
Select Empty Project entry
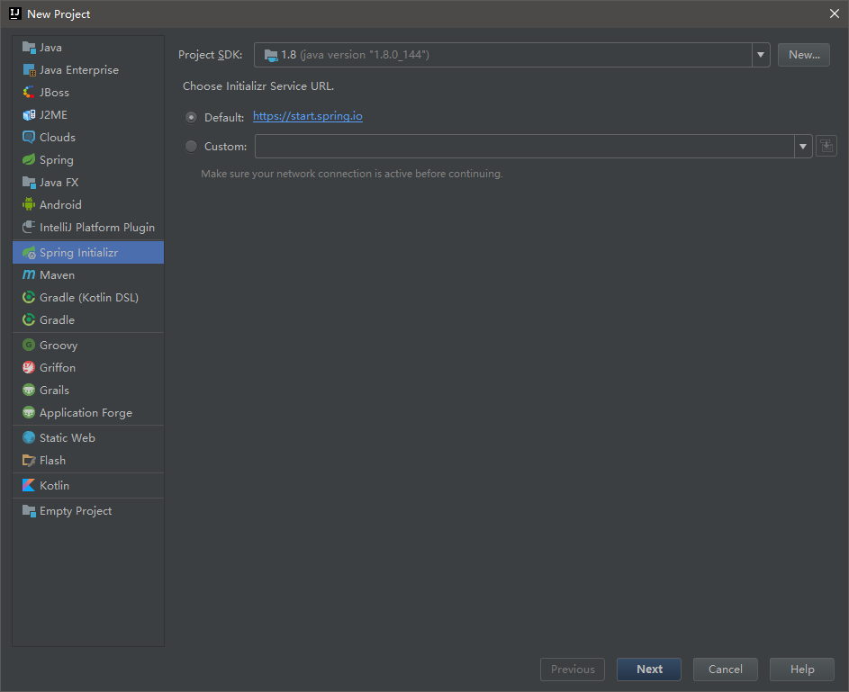point(76,510)
